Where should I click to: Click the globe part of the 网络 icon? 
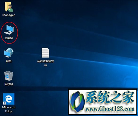tap(10, 51)
